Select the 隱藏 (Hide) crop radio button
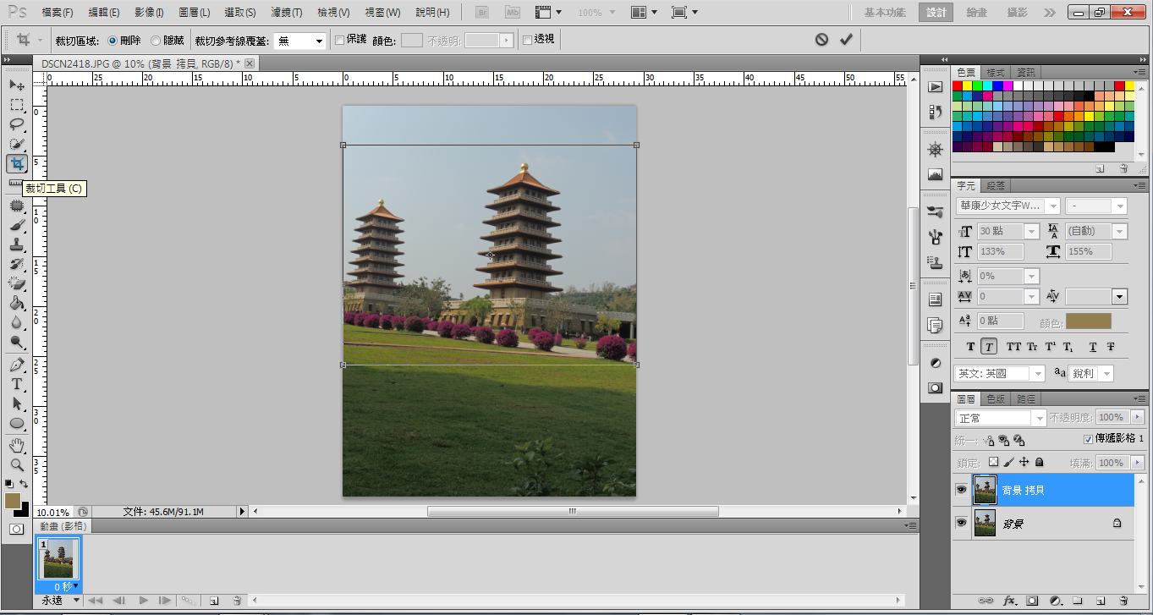 coord(156,41)
